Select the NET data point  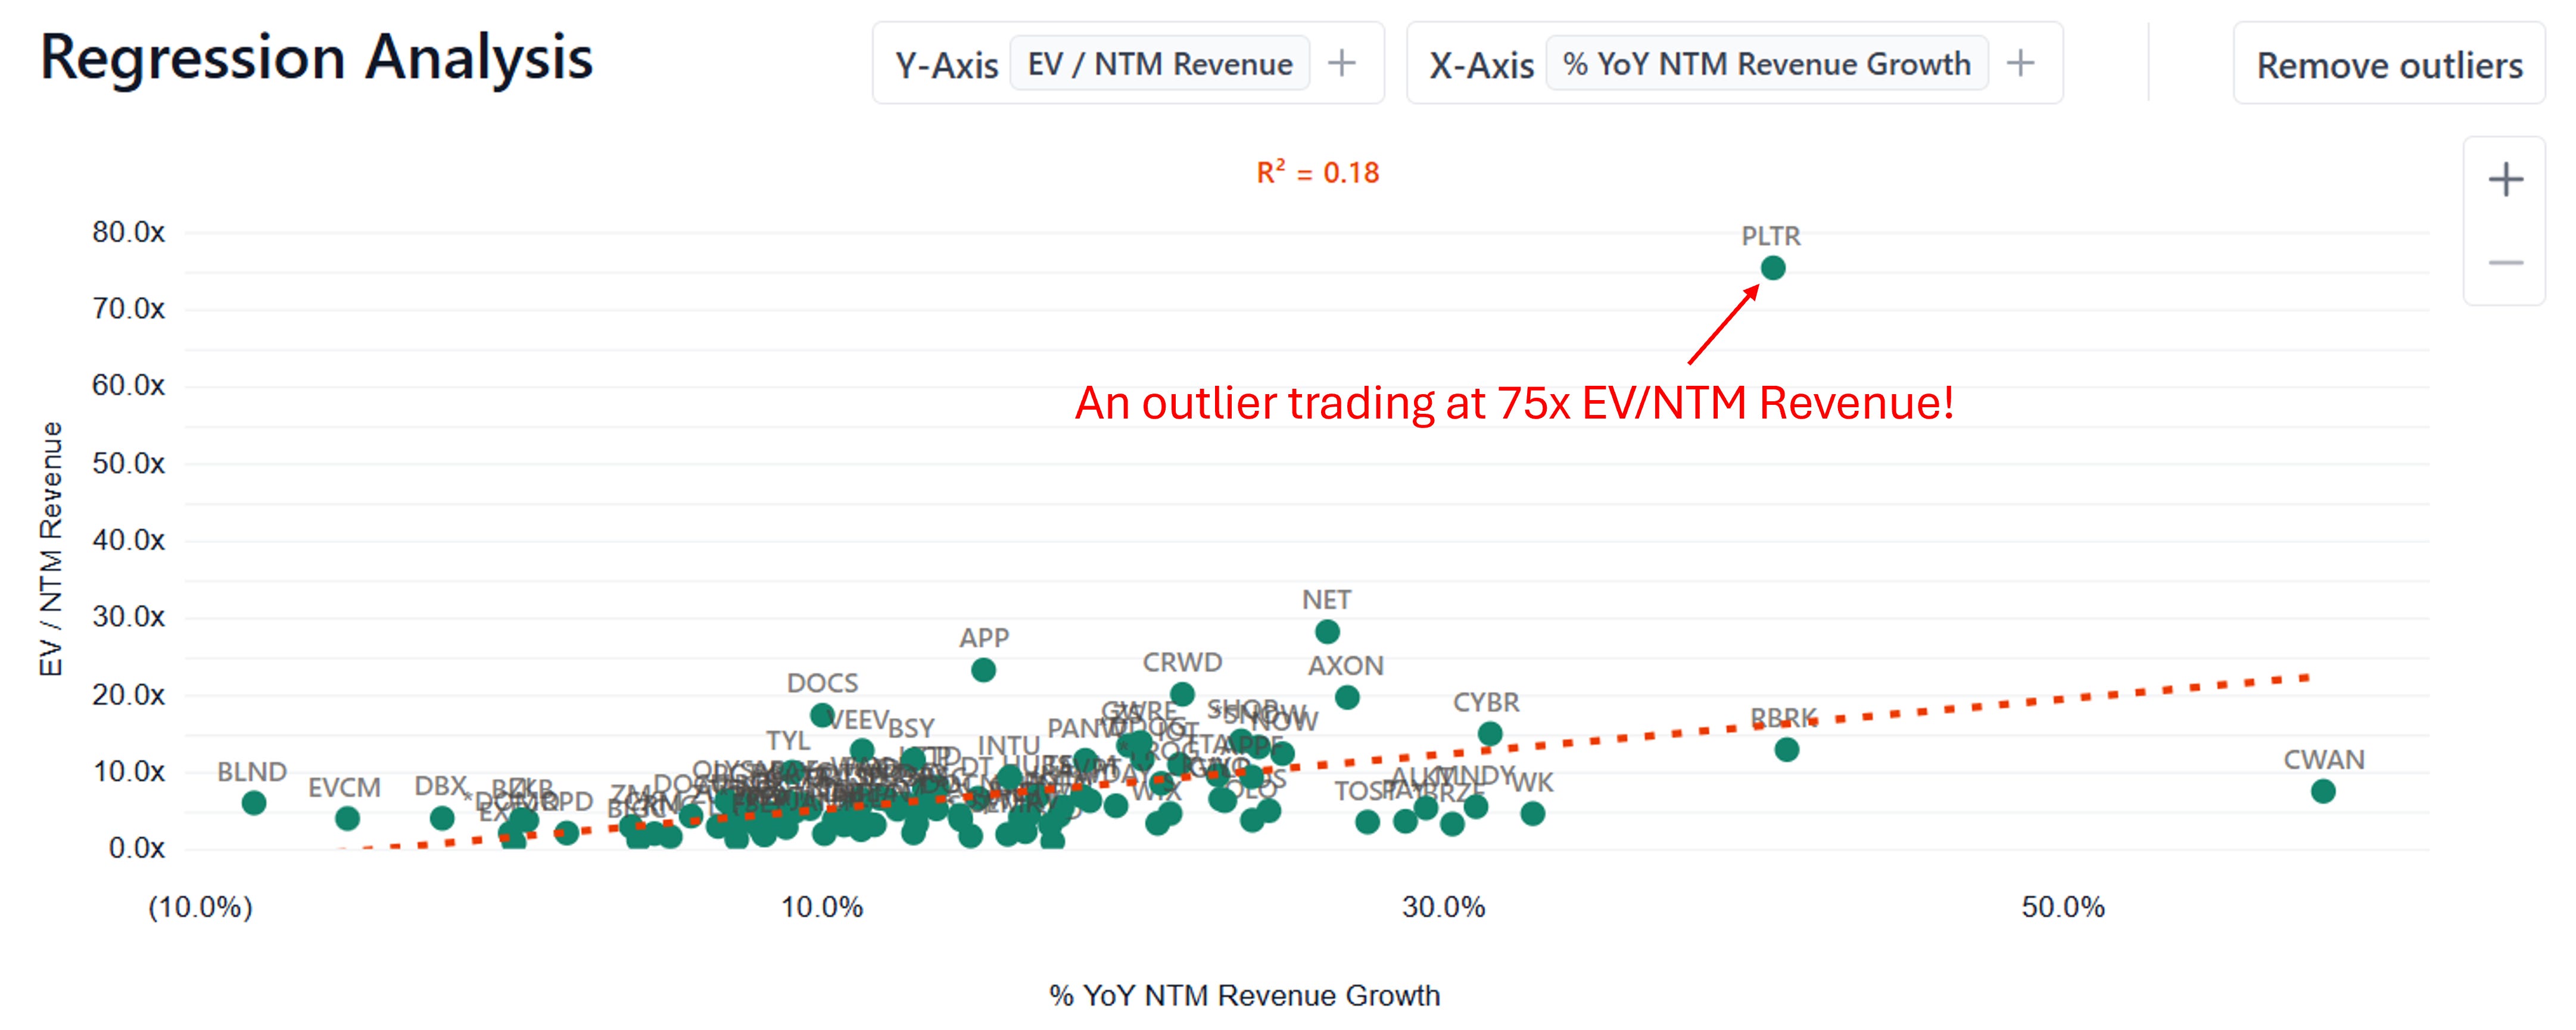click(x=1327, y=632)
